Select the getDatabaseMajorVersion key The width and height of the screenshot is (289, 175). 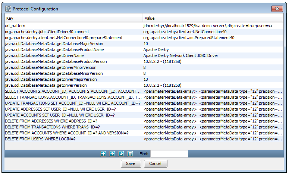(74, 44)
